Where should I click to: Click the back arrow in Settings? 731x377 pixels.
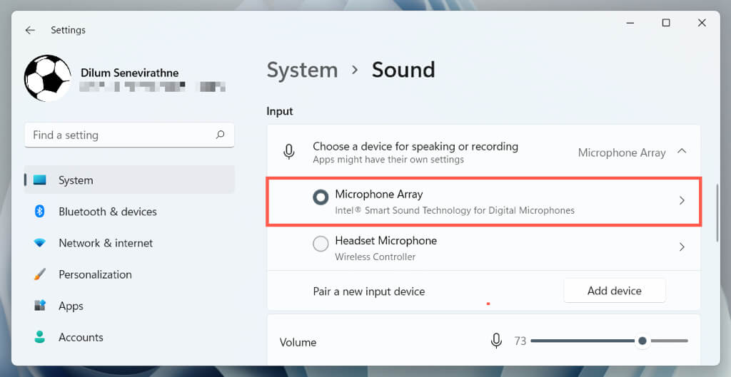click(30, 31)
